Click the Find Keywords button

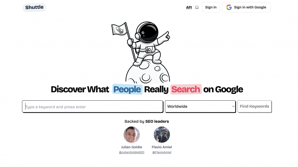point(254,106)
